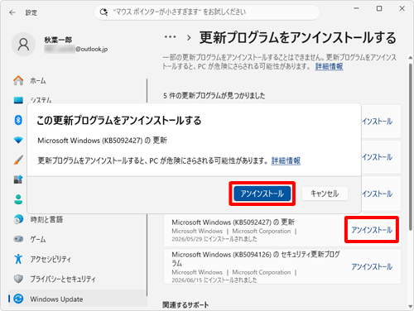Click キャンセル in the dialog
The height and width of the screenshot is (311, 414).
pos(325,194)
